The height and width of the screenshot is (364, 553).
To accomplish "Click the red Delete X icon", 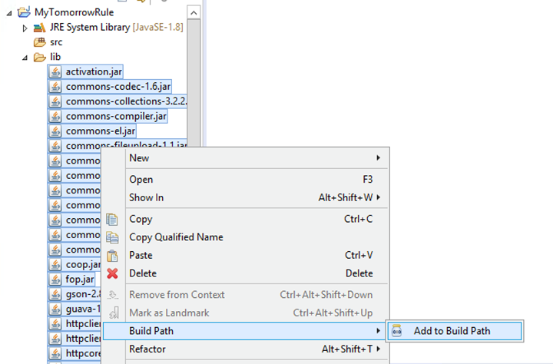I will pos(112,273).
